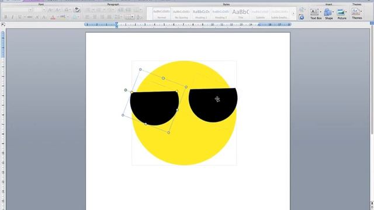Expand the styles gallery arrow
The width and height of the screenshot is (374, 210).
click(293, 13)
